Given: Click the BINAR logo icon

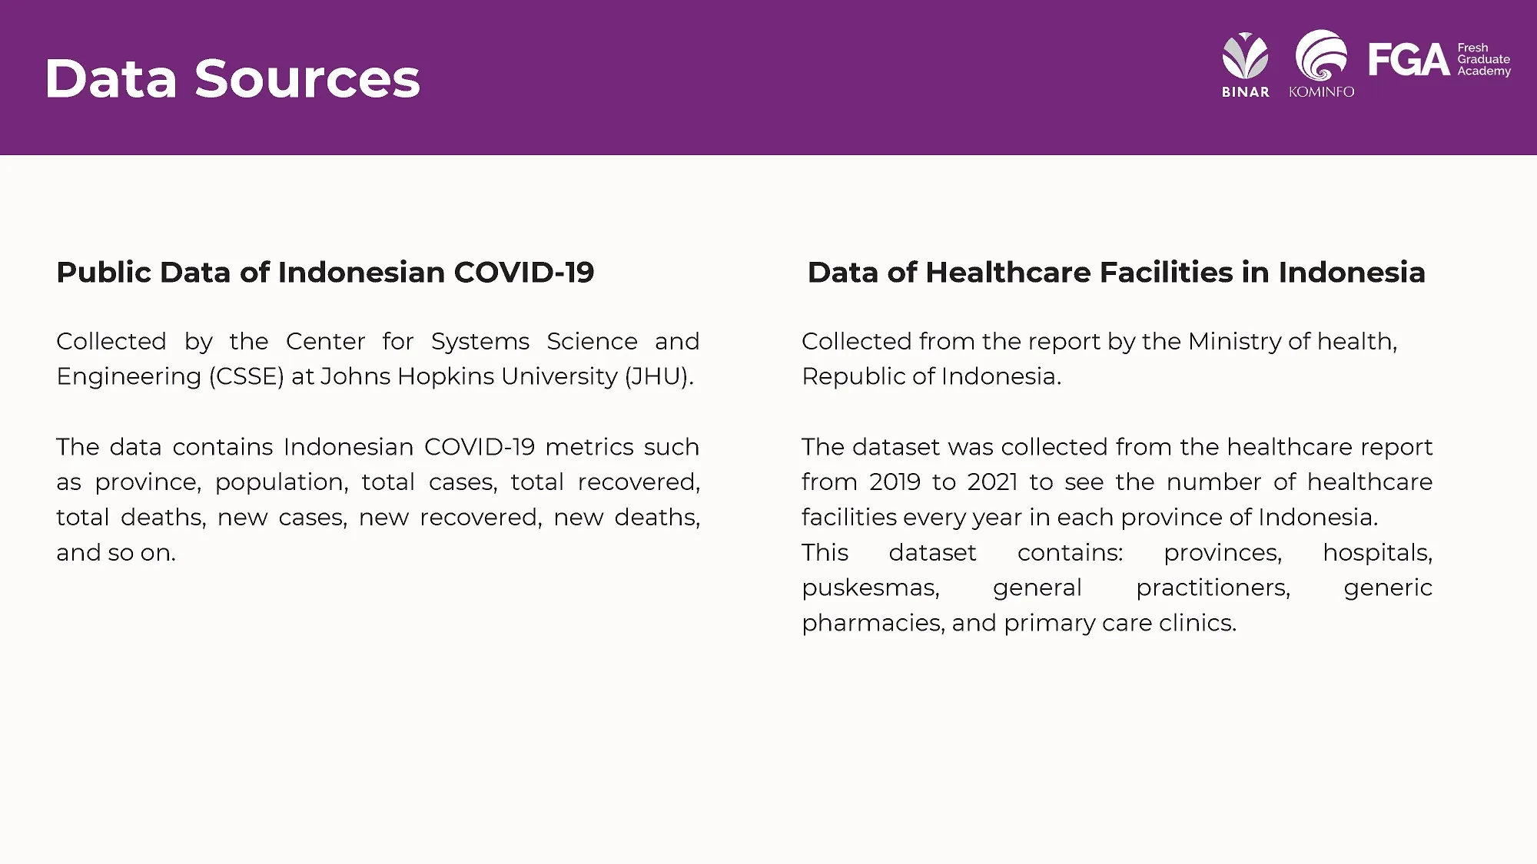Looking at the screenshot, I should pos(1245,58).
